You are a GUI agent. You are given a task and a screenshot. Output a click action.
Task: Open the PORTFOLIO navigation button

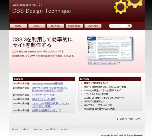(x=74, y=26)
